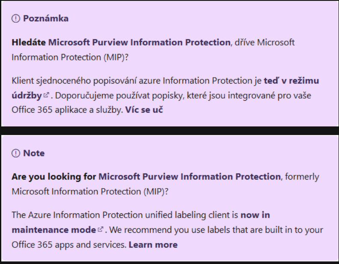The height and width of the screenshot is (264, 339).
Task: Click the info icon beside Note heading
Action: [16, 153]
